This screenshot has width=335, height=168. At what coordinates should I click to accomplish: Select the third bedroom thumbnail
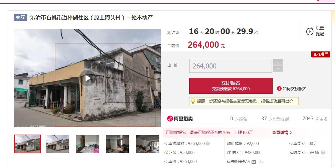point(87,144)
